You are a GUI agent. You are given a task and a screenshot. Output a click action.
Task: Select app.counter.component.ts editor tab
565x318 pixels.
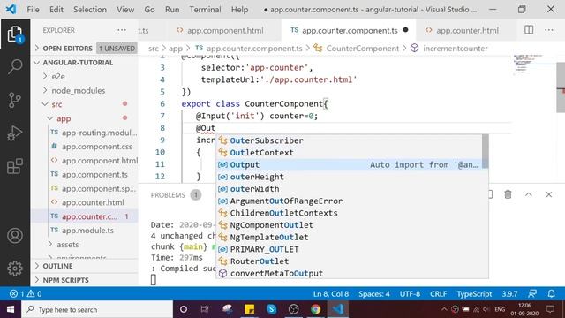coord(349,30)
